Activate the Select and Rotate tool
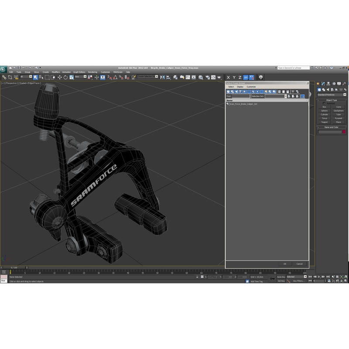Viewport: 349px width, 349px height. [65, 76]
